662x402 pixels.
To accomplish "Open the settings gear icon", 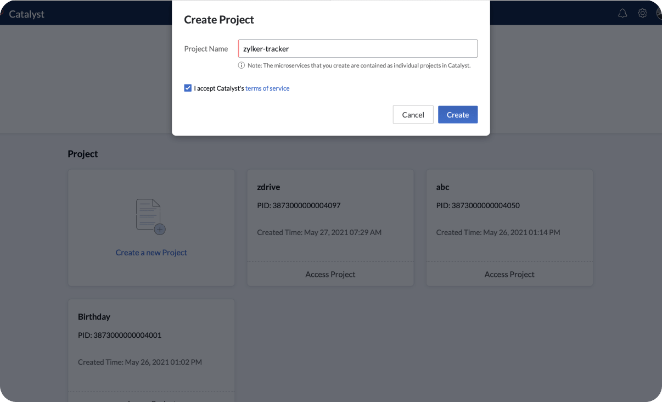I will pyautogui.click(x=642, y=13).
